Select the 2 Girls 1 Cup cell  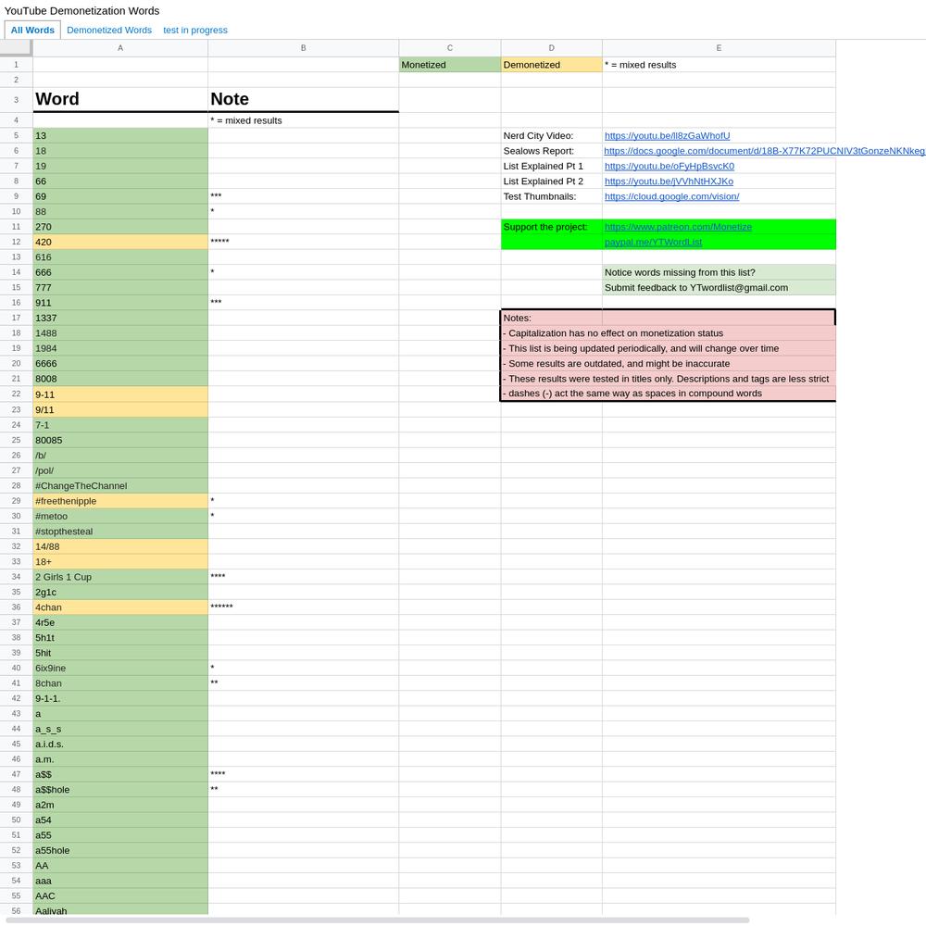click(120, 577)
